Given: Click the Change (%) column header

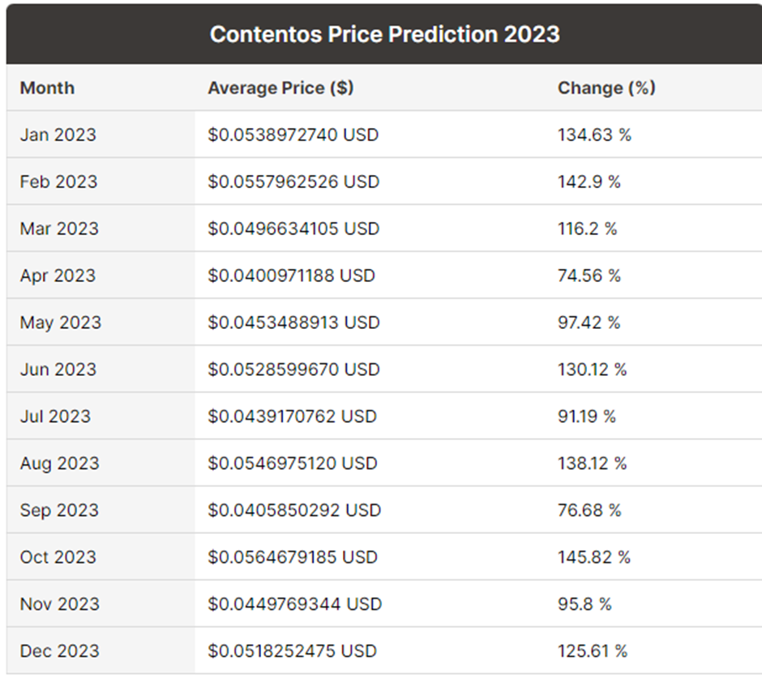Looking at the screenshot, I should (x=606, y=88).
